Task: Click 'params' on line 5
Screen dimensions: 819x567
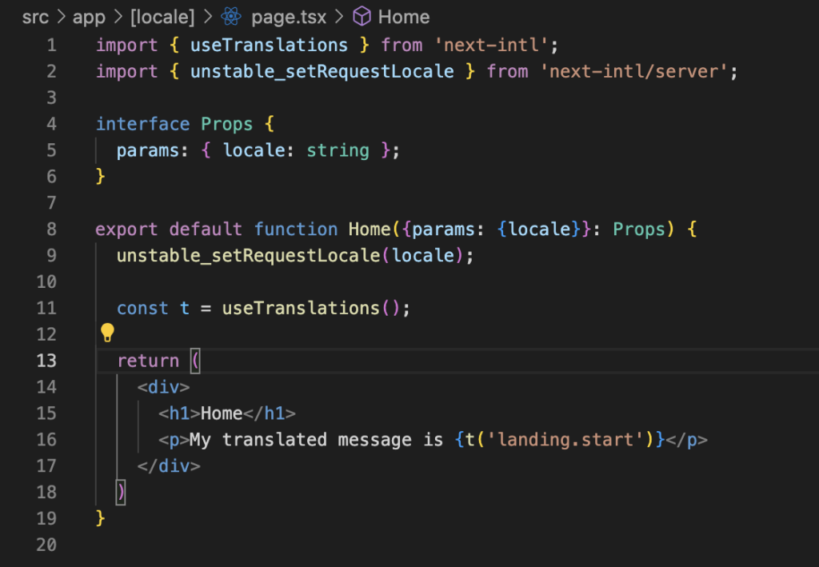Action: [x=148, y=151]
